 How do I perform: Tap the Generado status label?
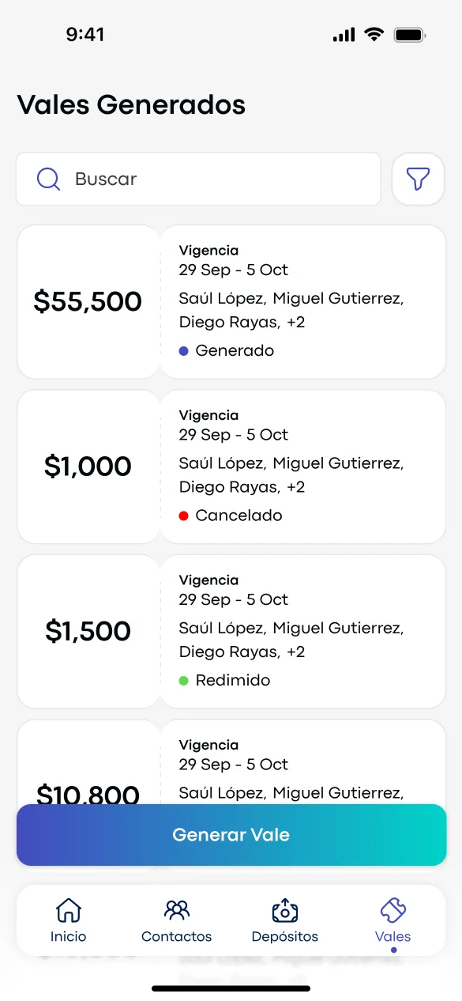(235, 350)
